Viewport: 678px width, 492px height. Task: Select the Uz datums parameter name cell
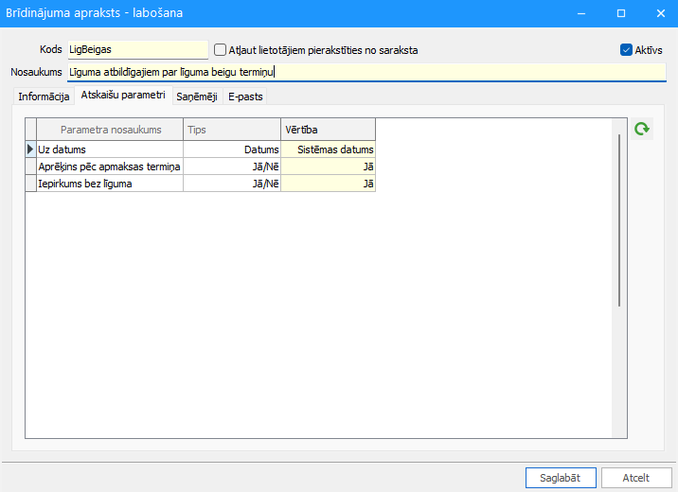point(110,149)
